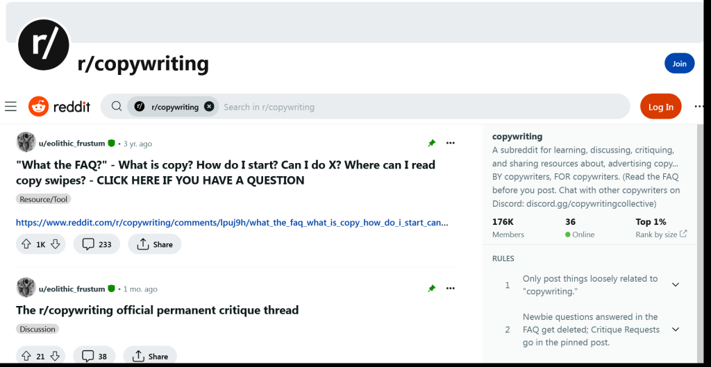Open the hamburger navigation menu
711x367 pixels.
click(10, 107)
